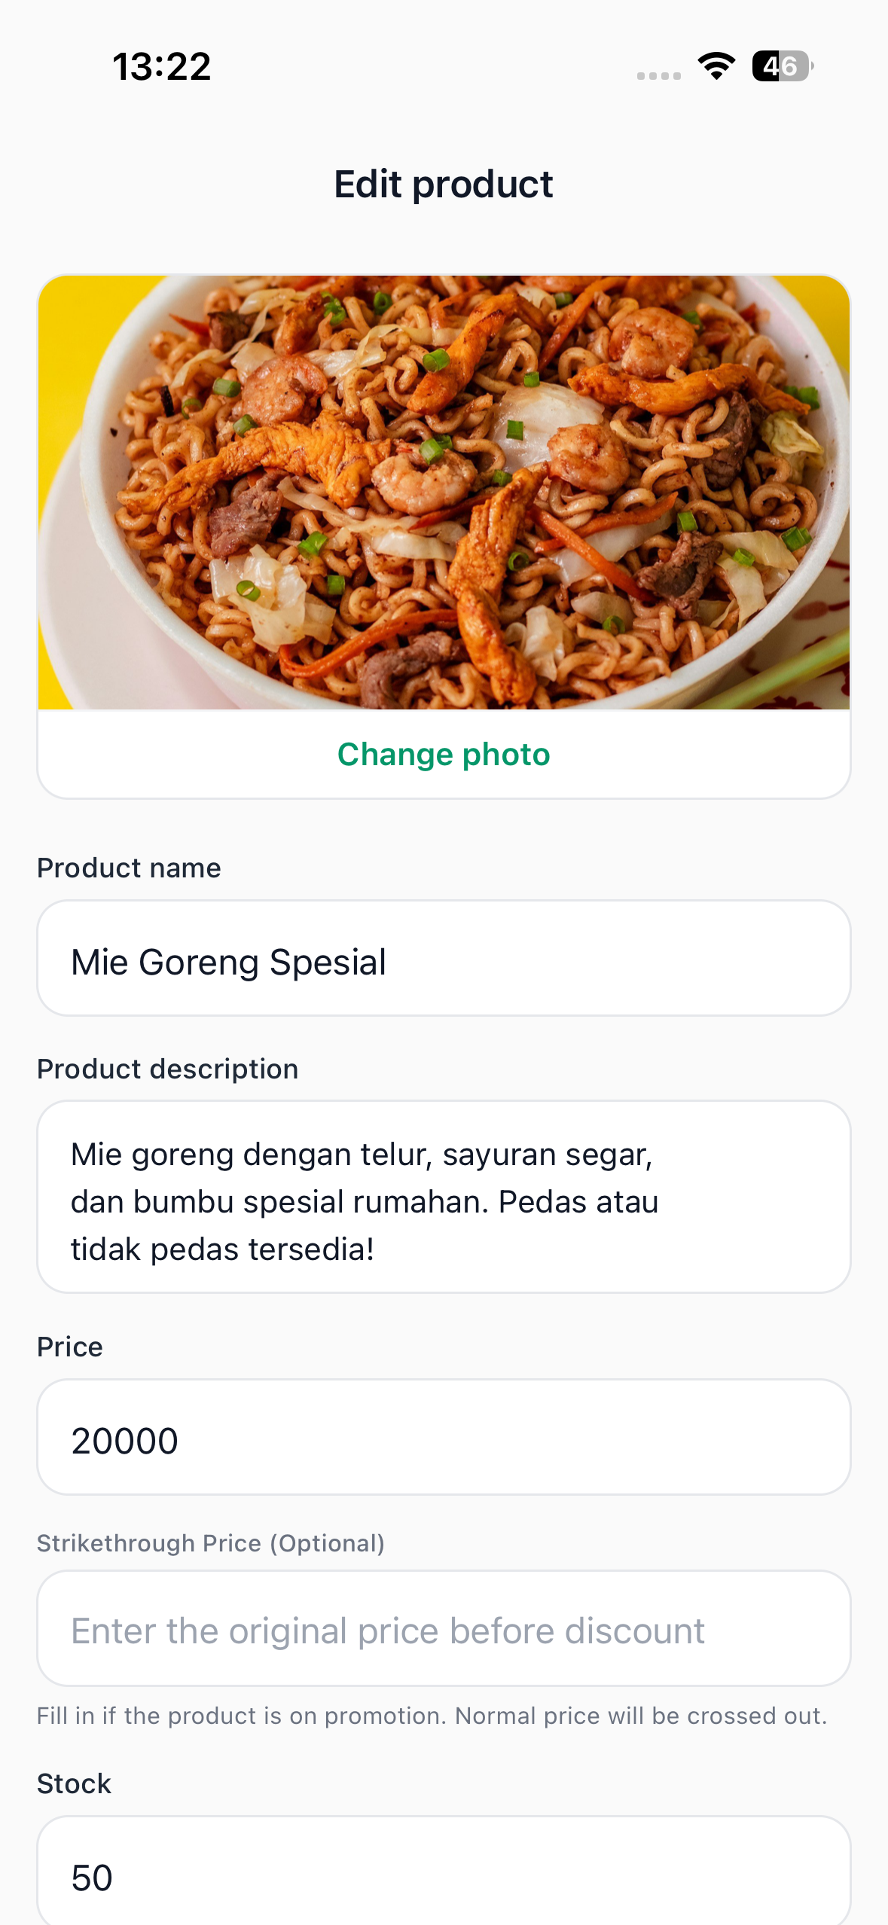Activate the Strikethrough Price input field
Image resolution: width=888 pixels, height=1925 pixels.
tap(444, 1628)
